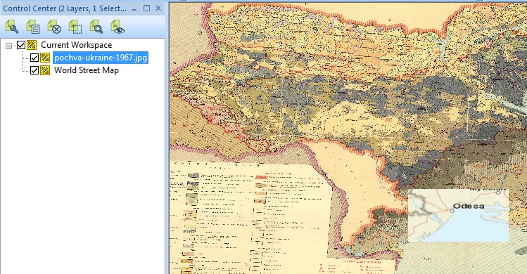Open layer metadata list icon
Screen dimensions: 527x274
(x=33, y=27)
